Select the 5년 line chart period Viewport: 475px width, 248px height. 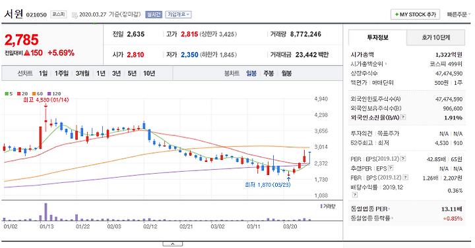pyautogui.click(x=132, y=74)
